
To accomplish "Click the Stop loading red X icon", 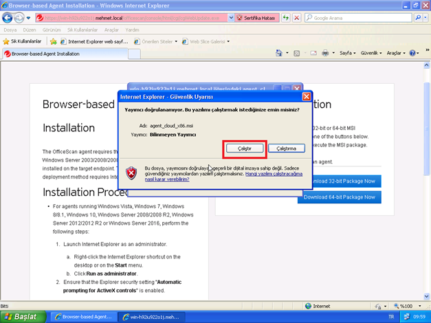I will 296,18.
